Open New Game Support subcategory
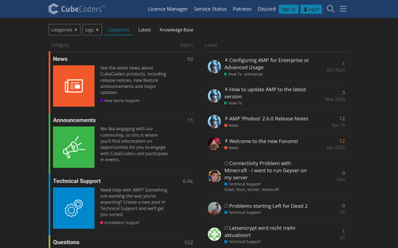 [120, 101]
